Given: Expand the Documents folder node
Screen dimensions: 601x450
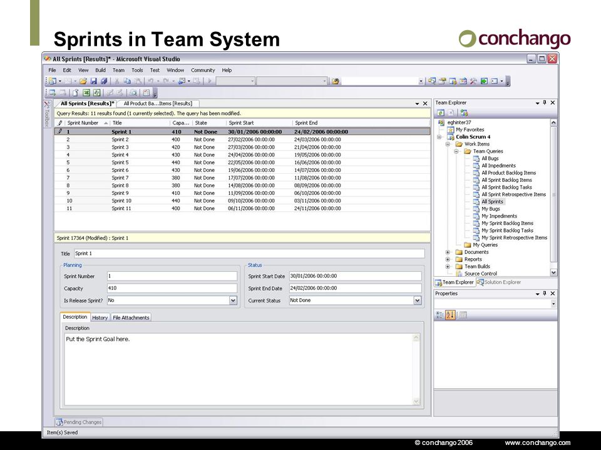Looking at the screenshot, I should 448,252.
